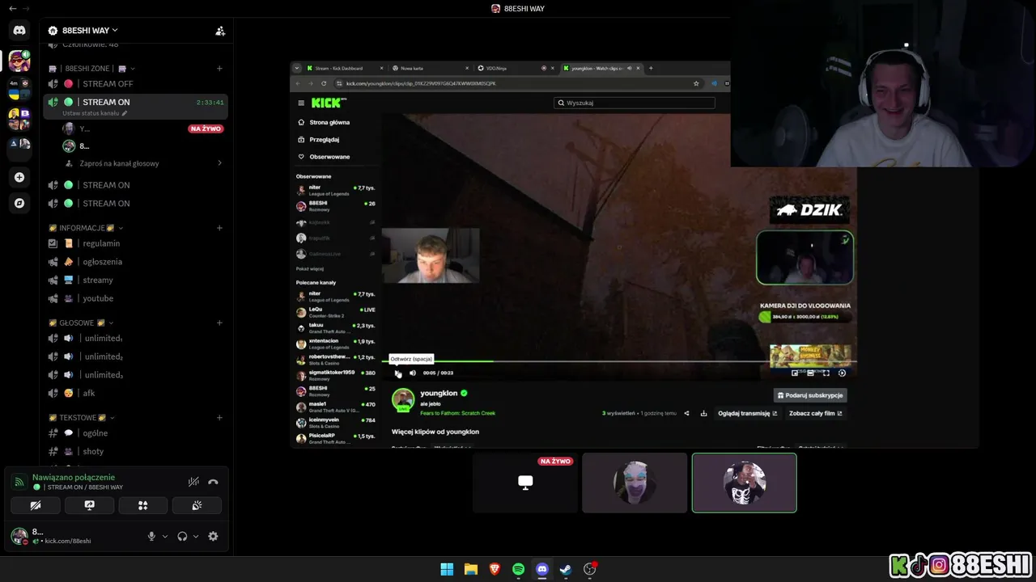Open Spotify from the taskbar
The width and height of the screenshot is (1036, 582).
(x=518, y=569)
